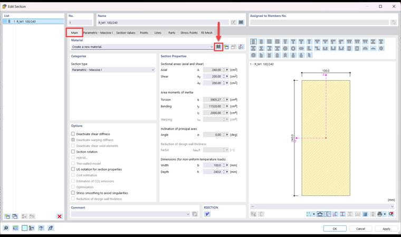Select the first T-section shape icon
The height and width of the screenshot is (237, 401).
coord(293,42)
